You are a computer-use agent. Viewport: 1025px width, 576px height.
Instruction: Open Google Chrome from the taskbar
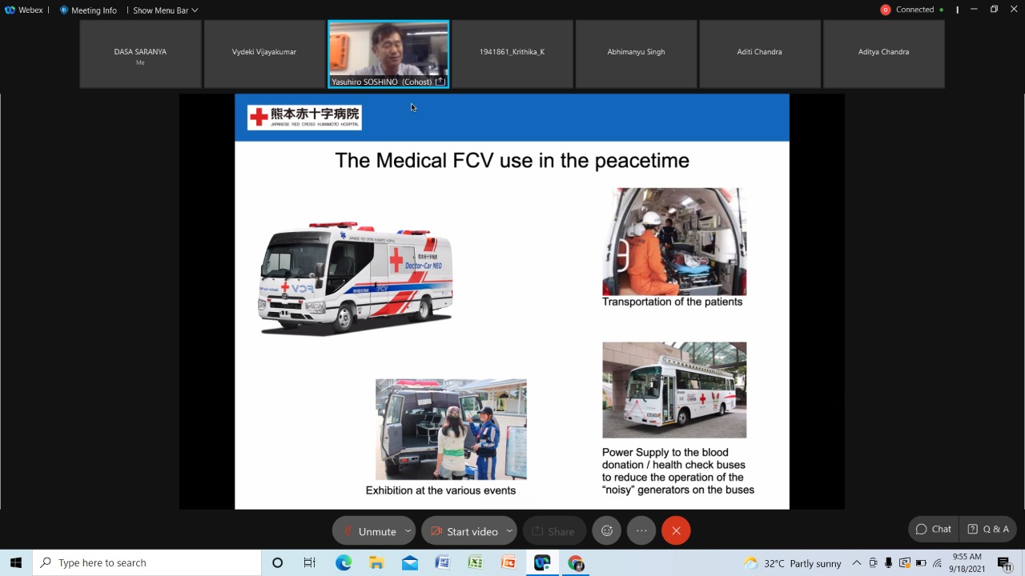coord(576,563)
